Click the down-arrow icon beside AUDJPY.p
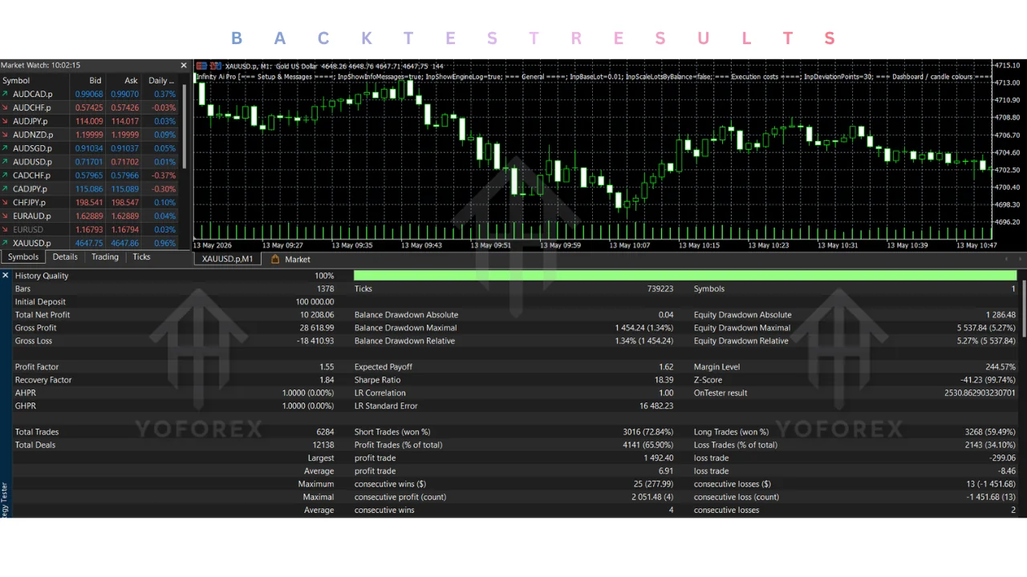The width and height of the screenshot is (1027, 577). pyautogui.click(x=6, y=121)
